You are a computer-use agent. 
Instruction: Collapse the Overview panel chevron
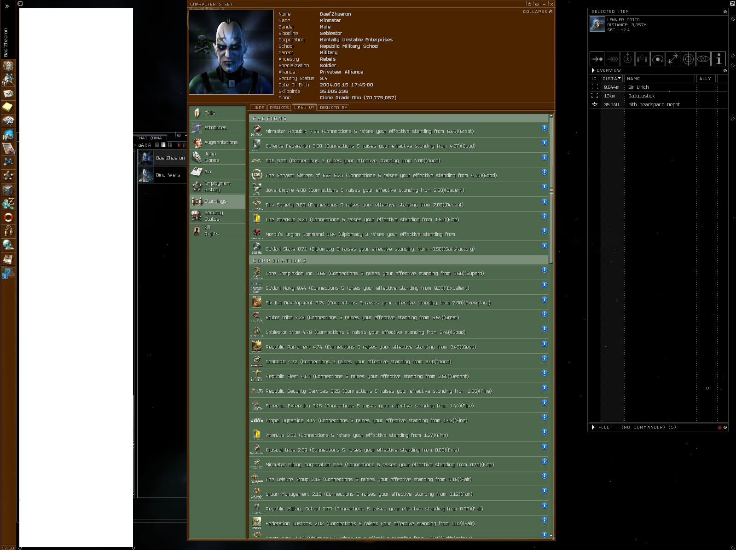tap(725, 71)
